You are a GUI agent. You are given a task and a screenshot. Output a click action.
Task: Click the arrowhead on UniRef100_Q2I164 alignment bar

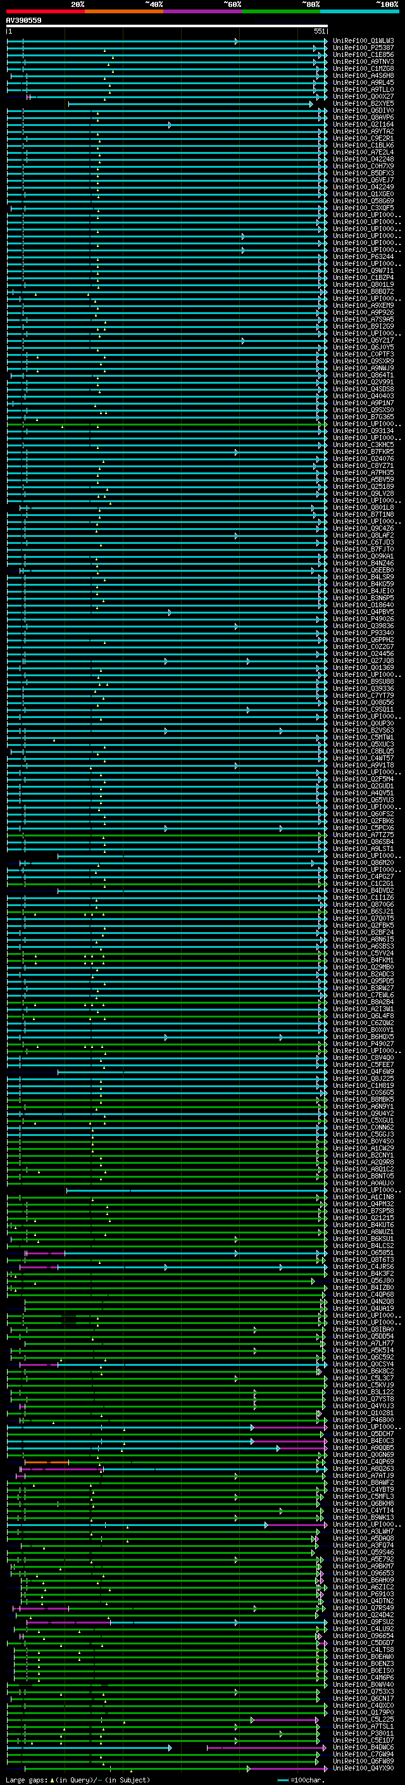170,125
